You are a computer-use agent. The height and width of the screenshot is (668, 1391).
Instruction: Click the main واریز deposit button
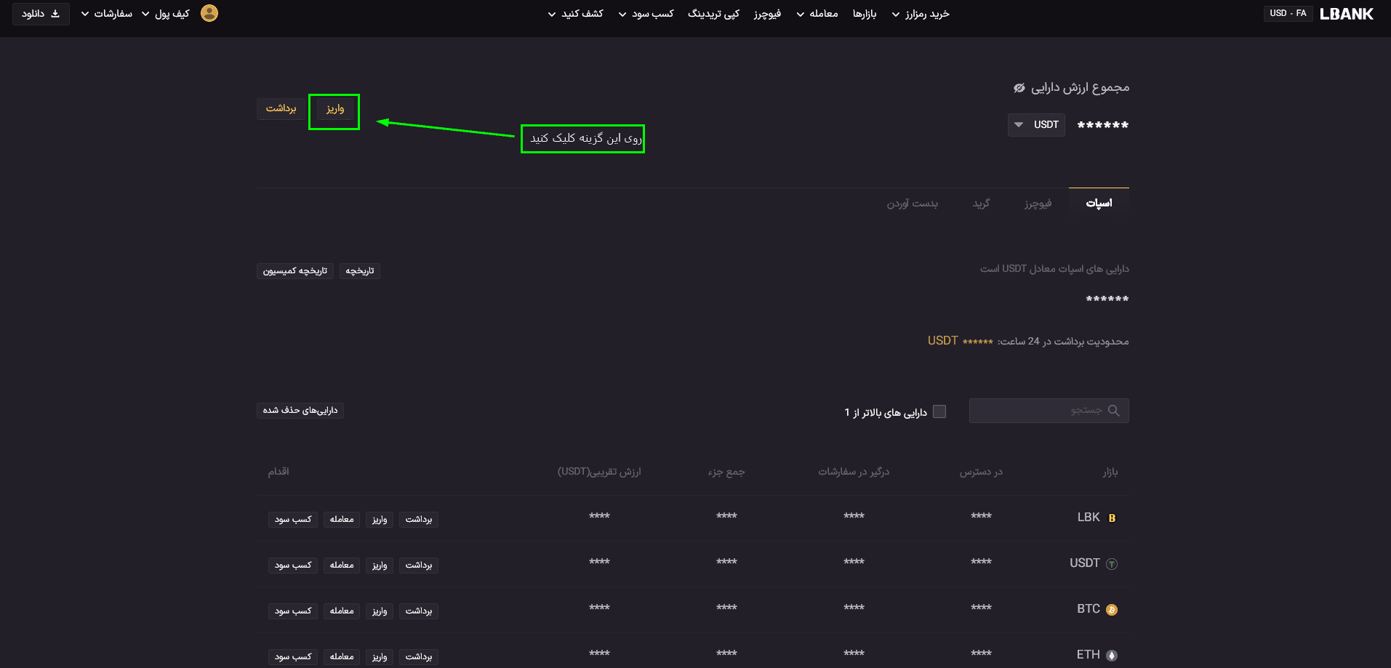334,109
